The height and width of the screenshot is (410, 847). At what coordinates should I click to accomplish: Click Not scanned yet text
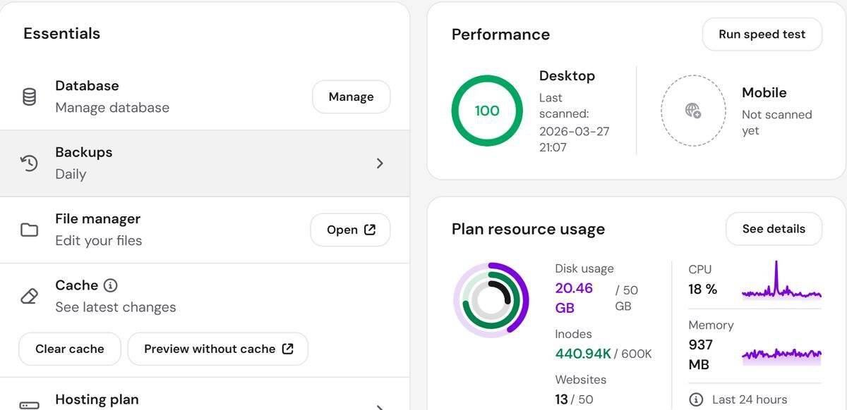click(x=776, y=123)
